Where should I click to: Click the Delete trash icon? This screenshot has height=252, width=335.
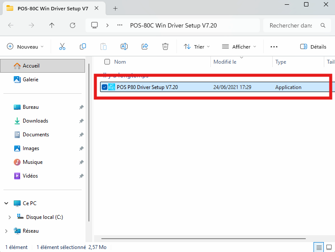click(x=165, y=46)
